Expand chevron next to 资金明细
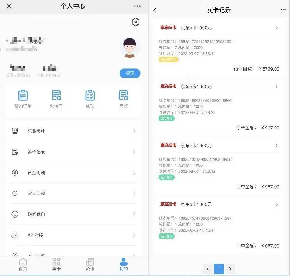Screen dimensions: 290x276 pos(134,173)
